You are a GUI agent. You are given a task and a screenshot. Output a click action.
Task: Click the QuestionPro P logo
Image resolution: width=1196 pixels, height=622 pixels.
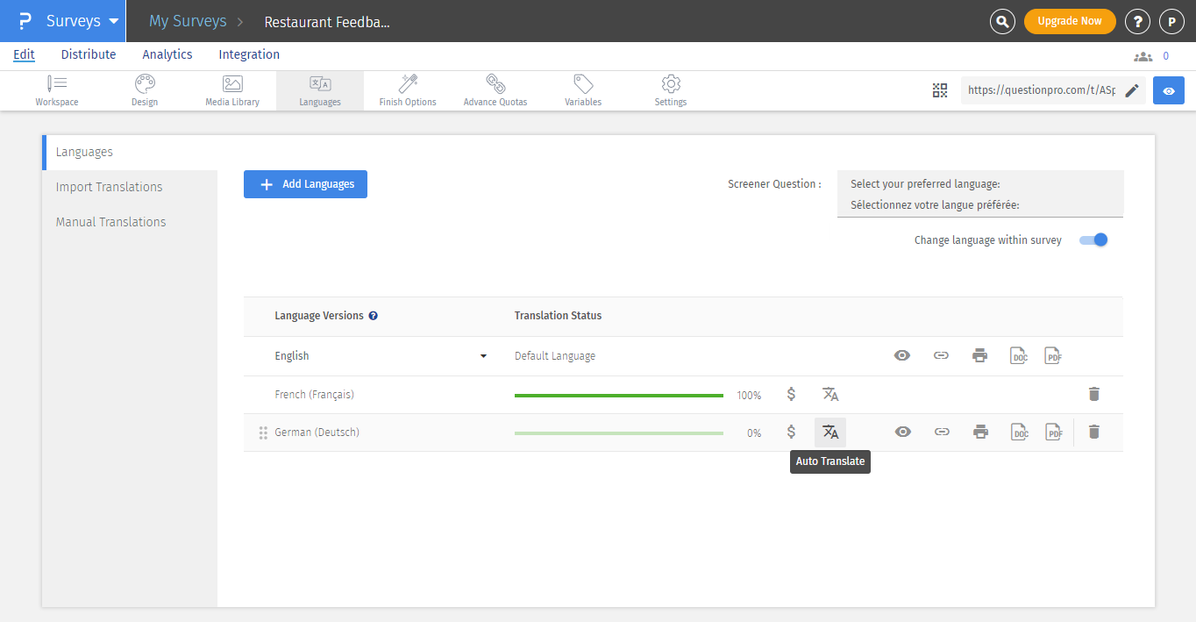[x=25, y=21]
